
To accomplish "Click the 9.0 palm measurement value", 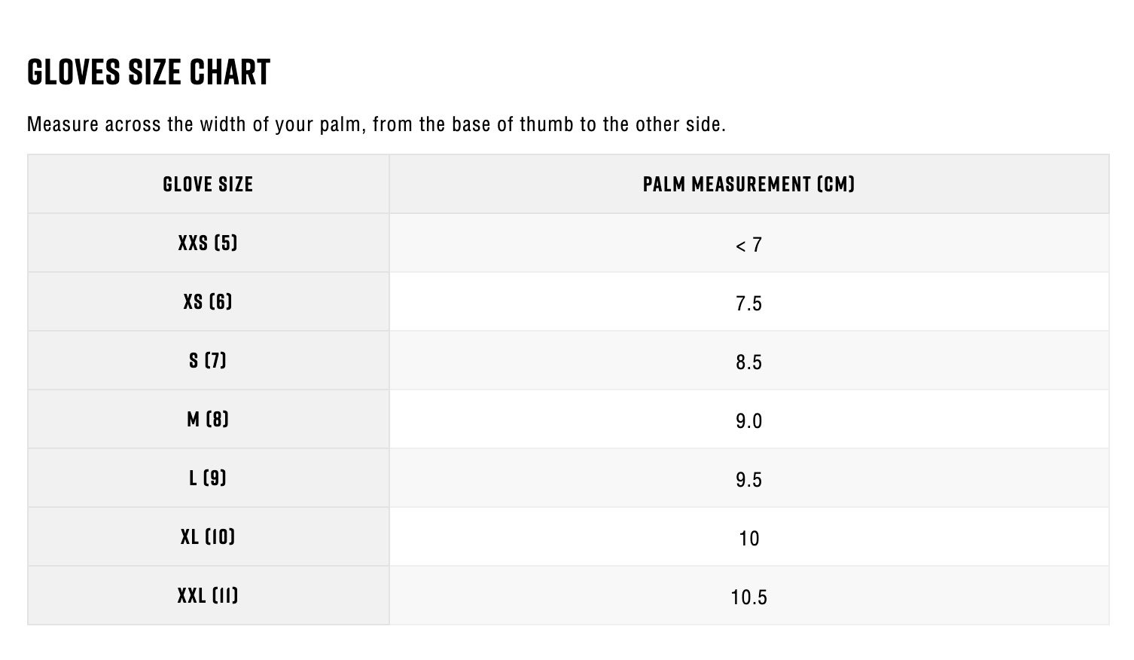I will click(x=748, y=421).
